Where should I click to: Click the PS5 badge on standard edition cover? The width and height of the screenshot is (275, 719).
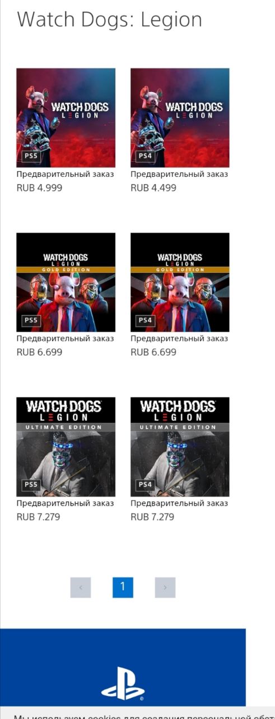[31, 156]
